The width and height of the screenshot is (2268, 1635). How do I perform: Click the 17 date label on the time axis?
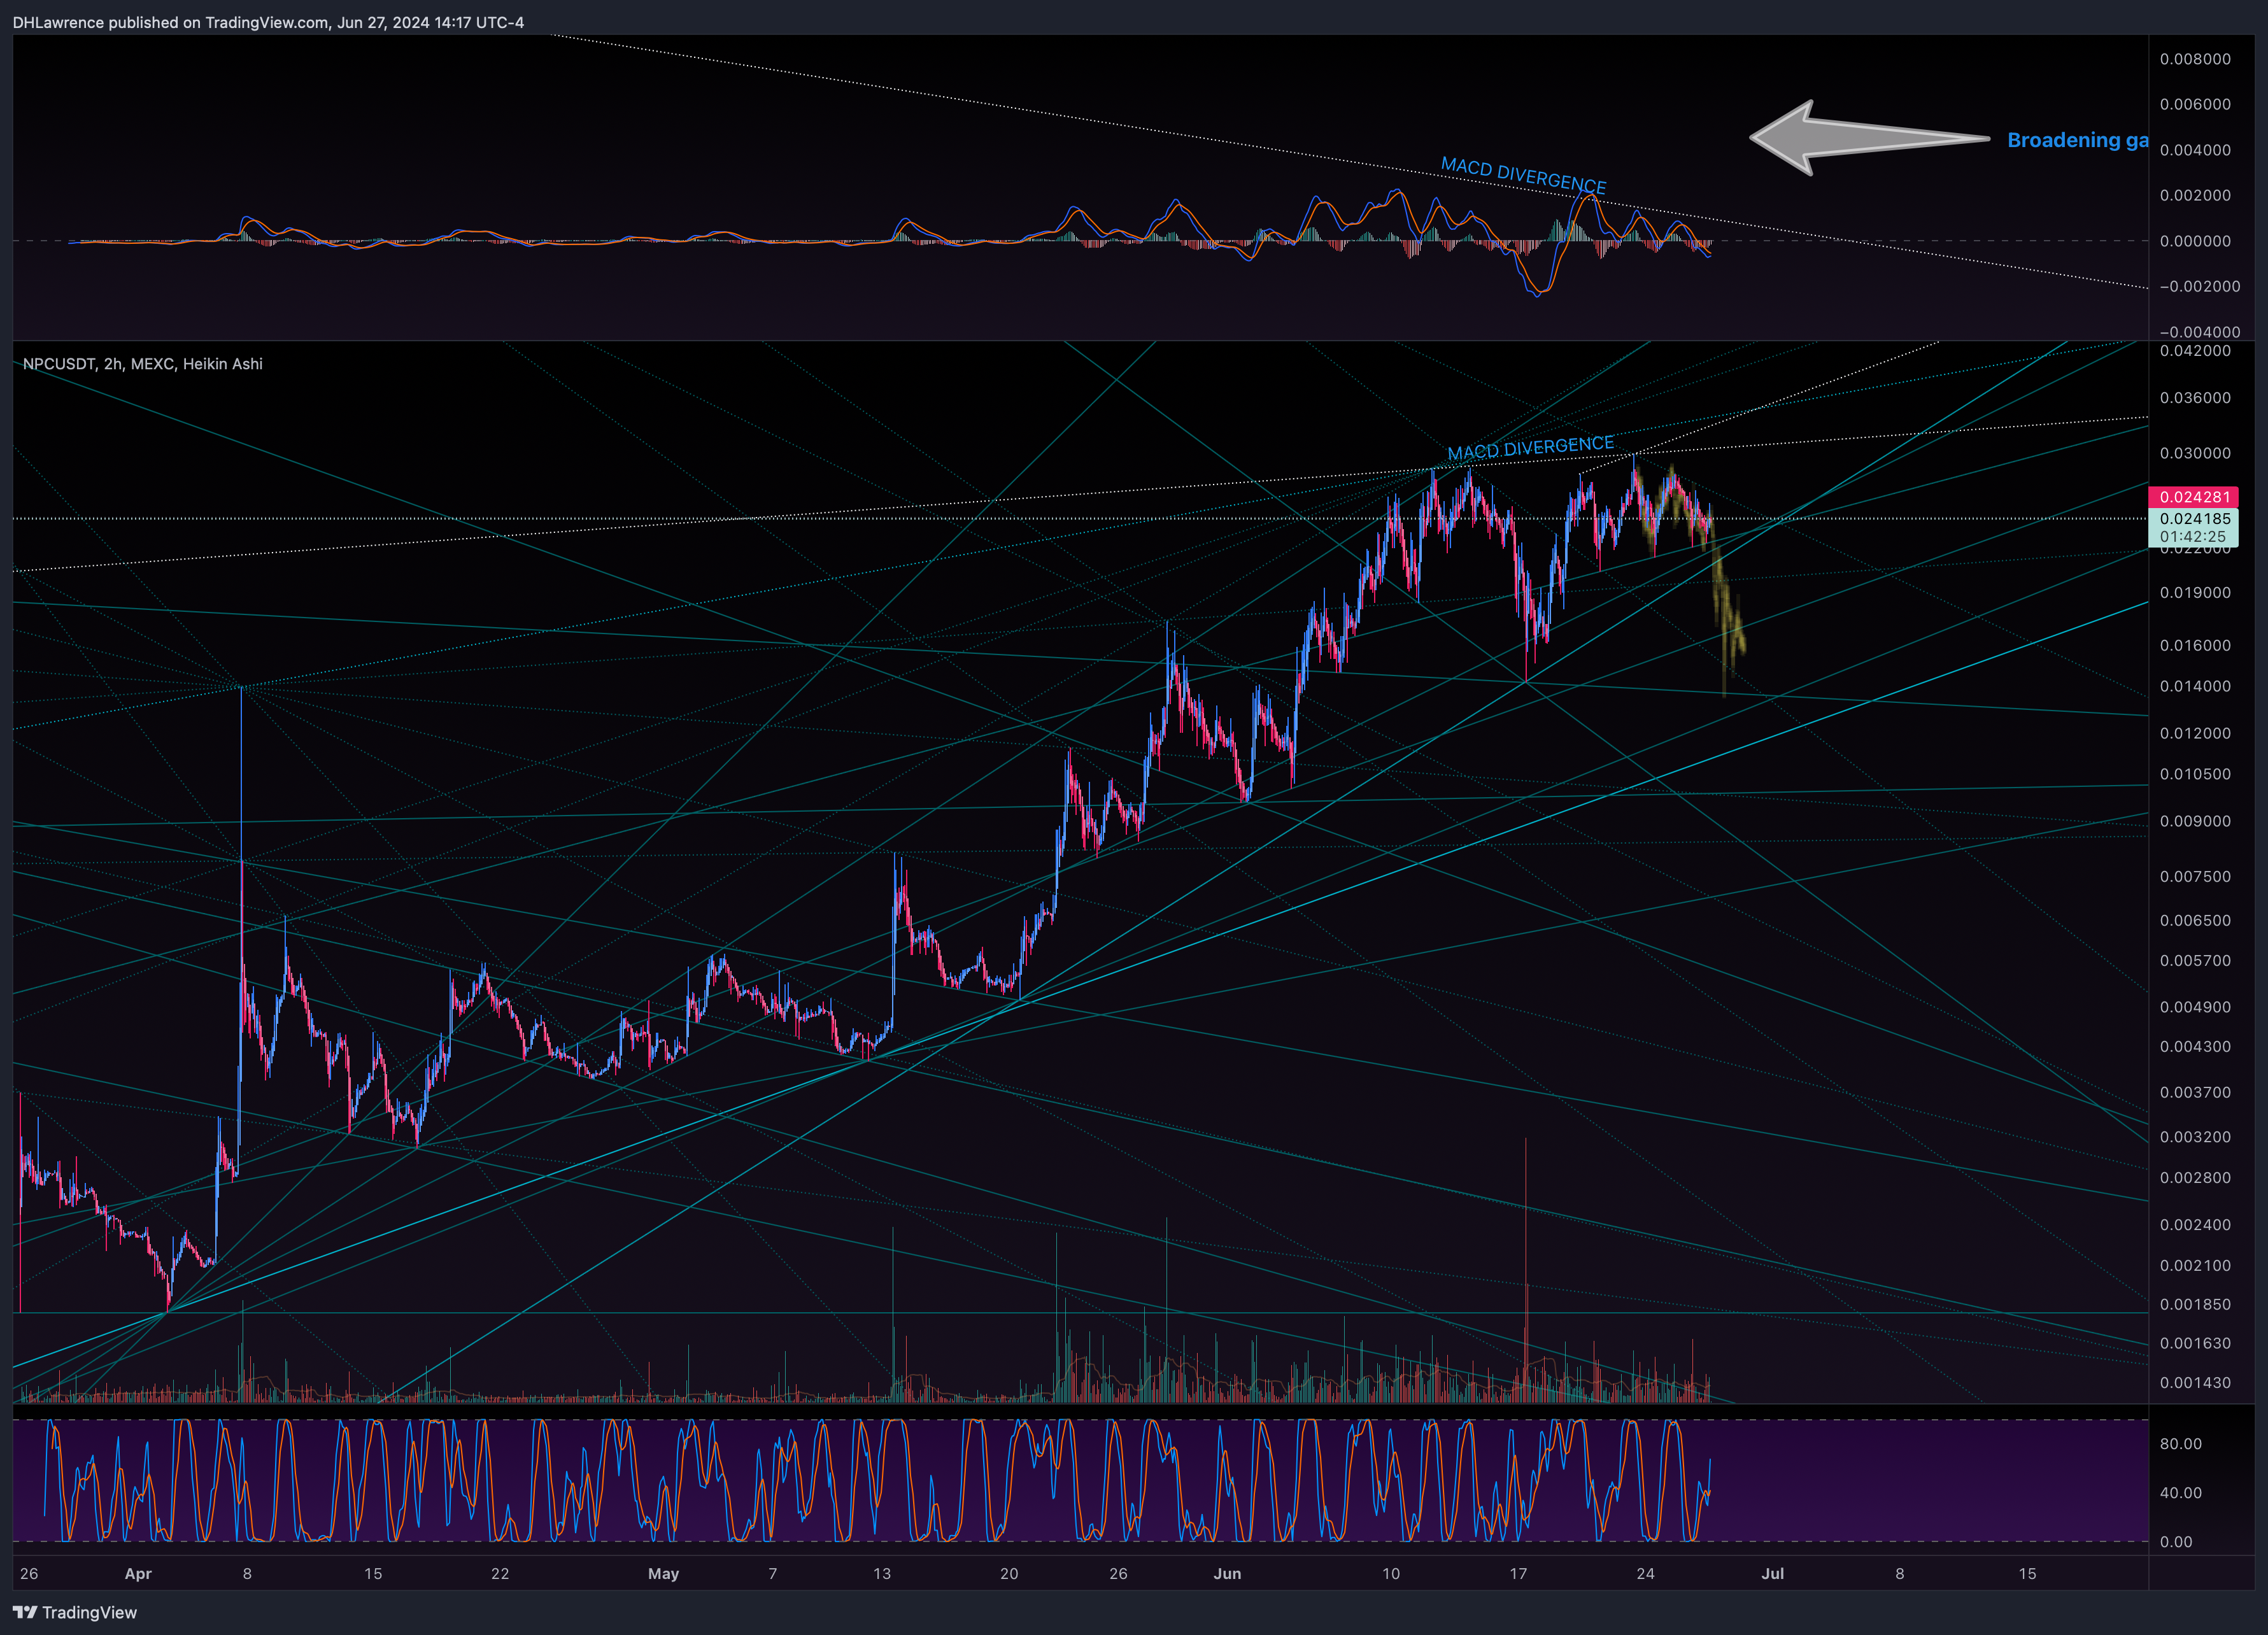pos(1518,1574)
